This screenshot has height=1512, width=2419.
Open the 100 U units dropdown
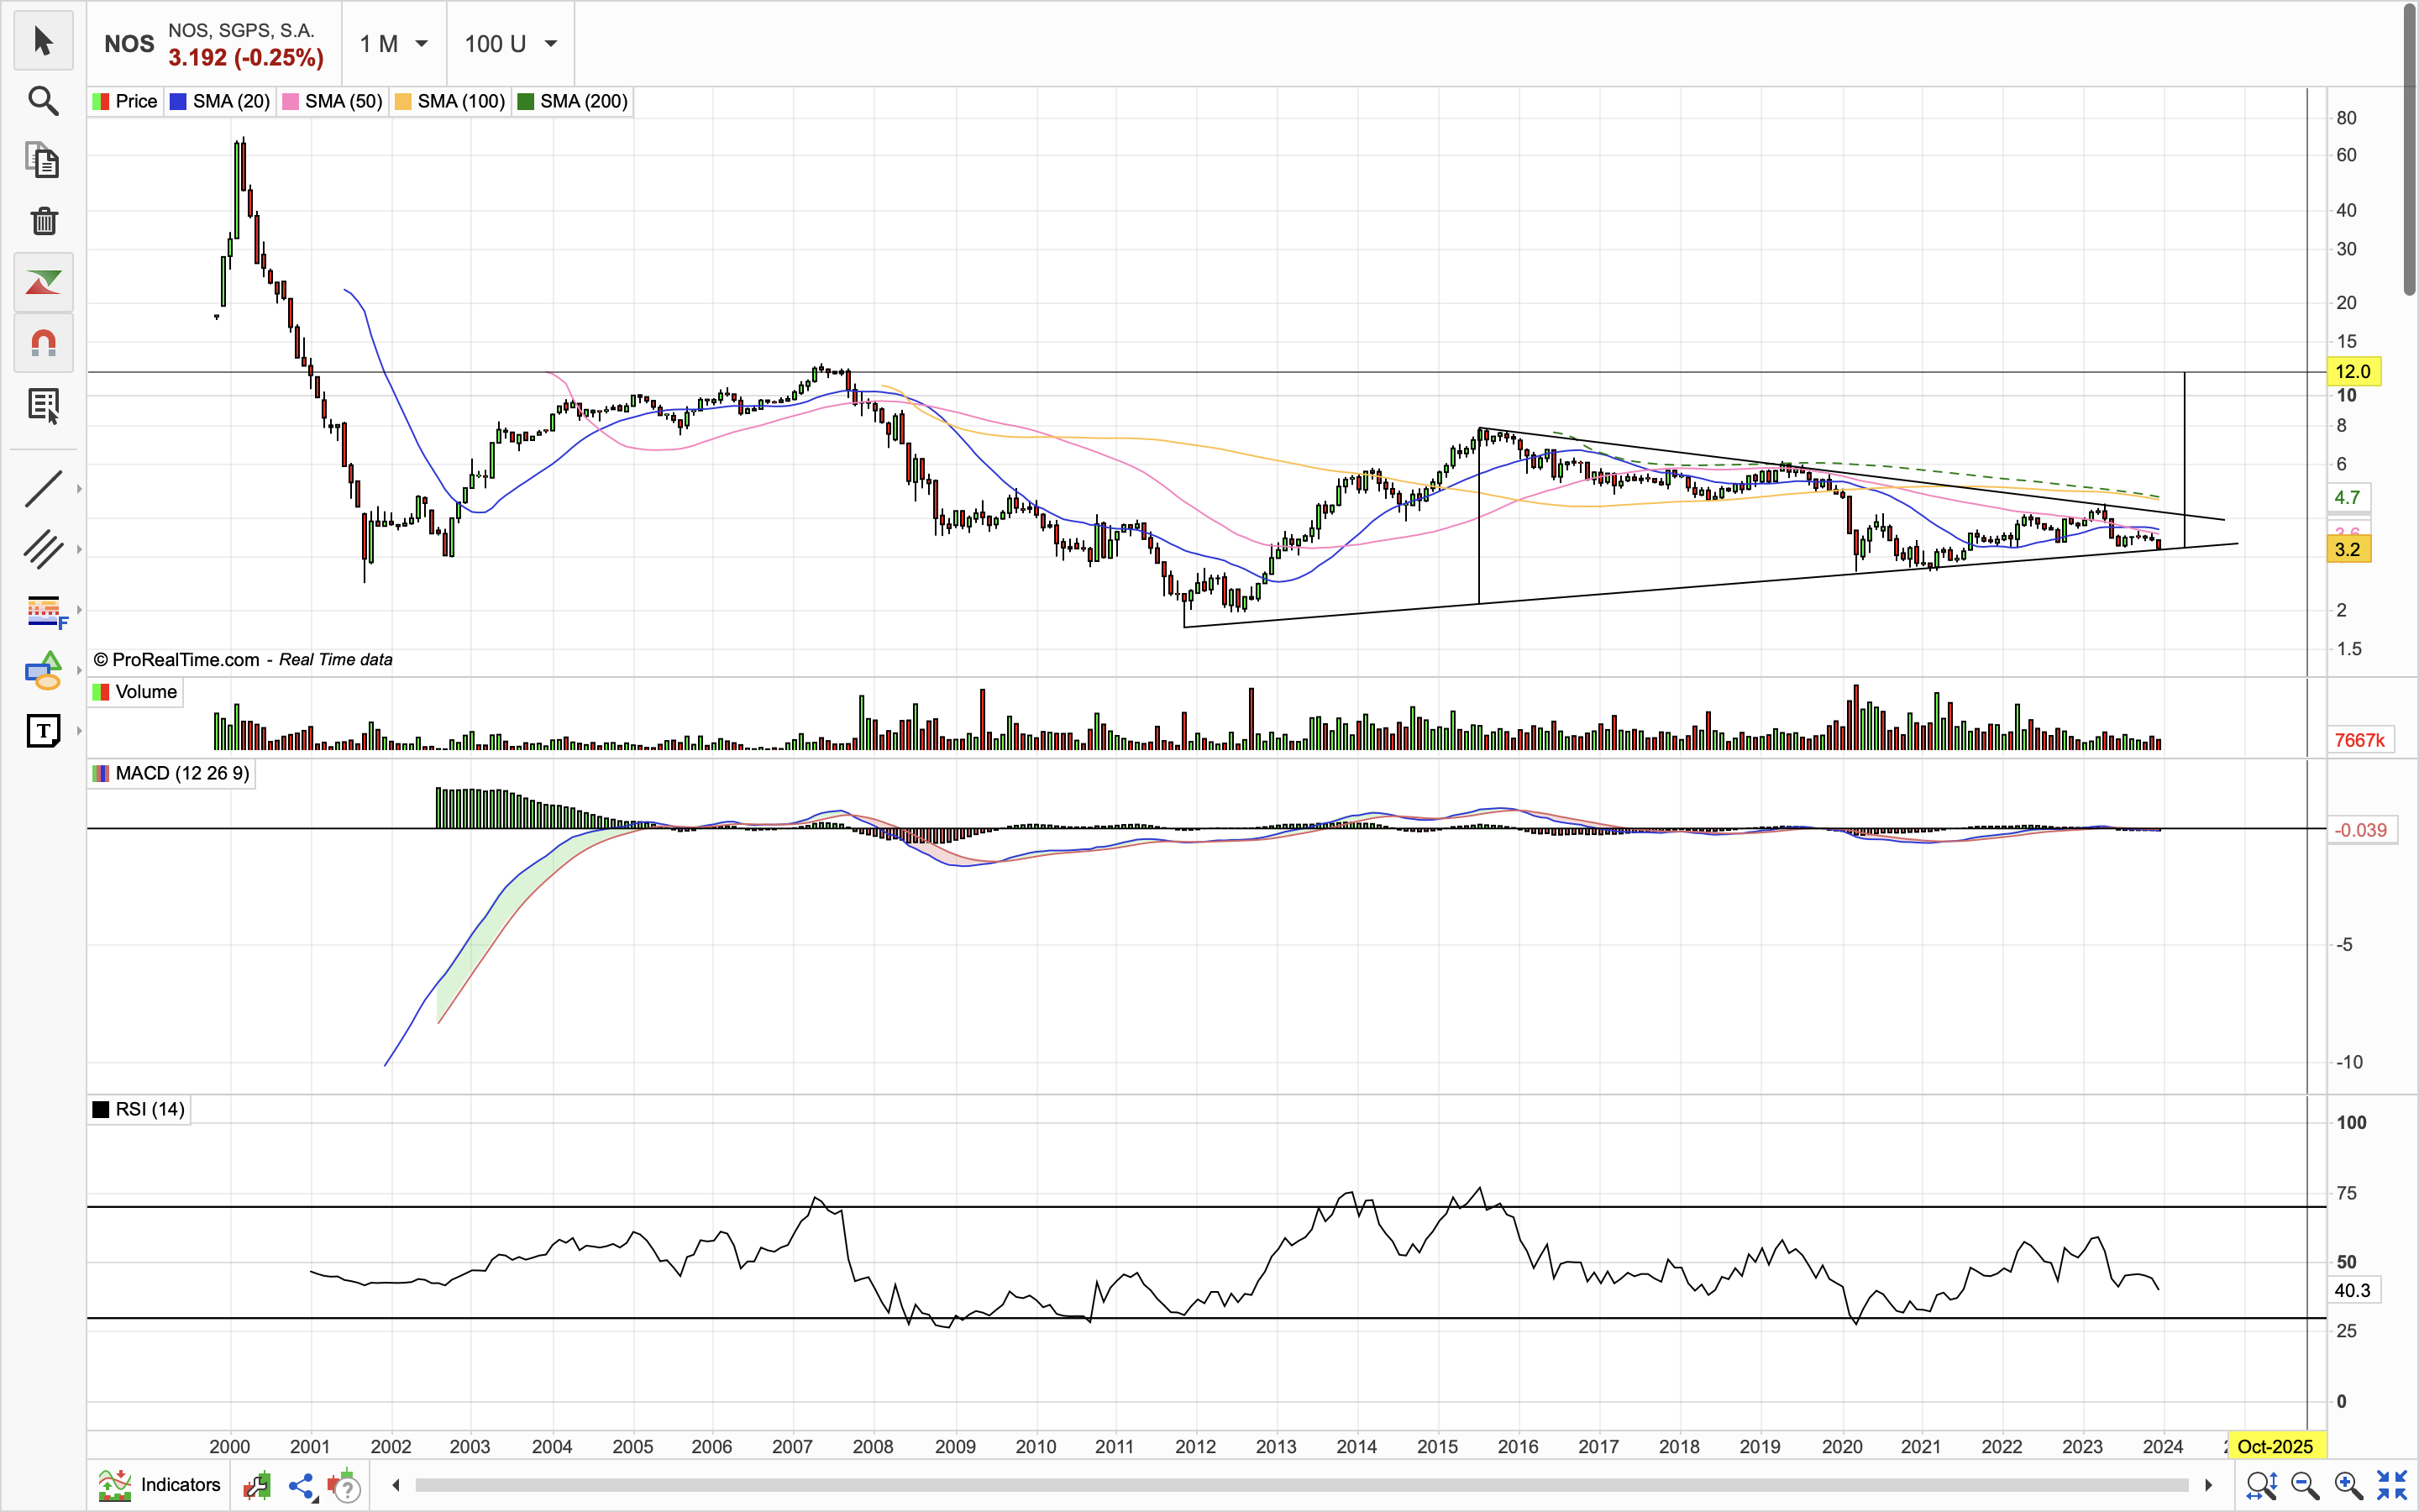click(x=510, y=44)
